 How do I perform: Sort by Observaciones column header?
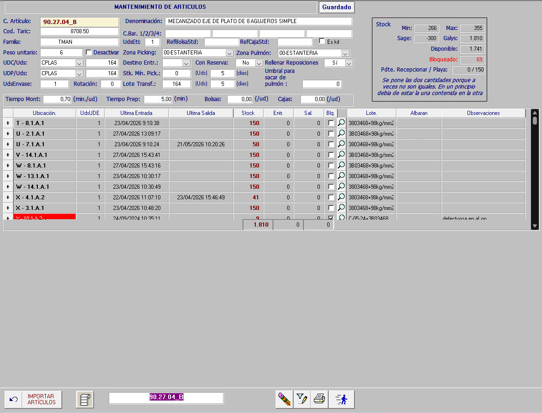(483, 113)
